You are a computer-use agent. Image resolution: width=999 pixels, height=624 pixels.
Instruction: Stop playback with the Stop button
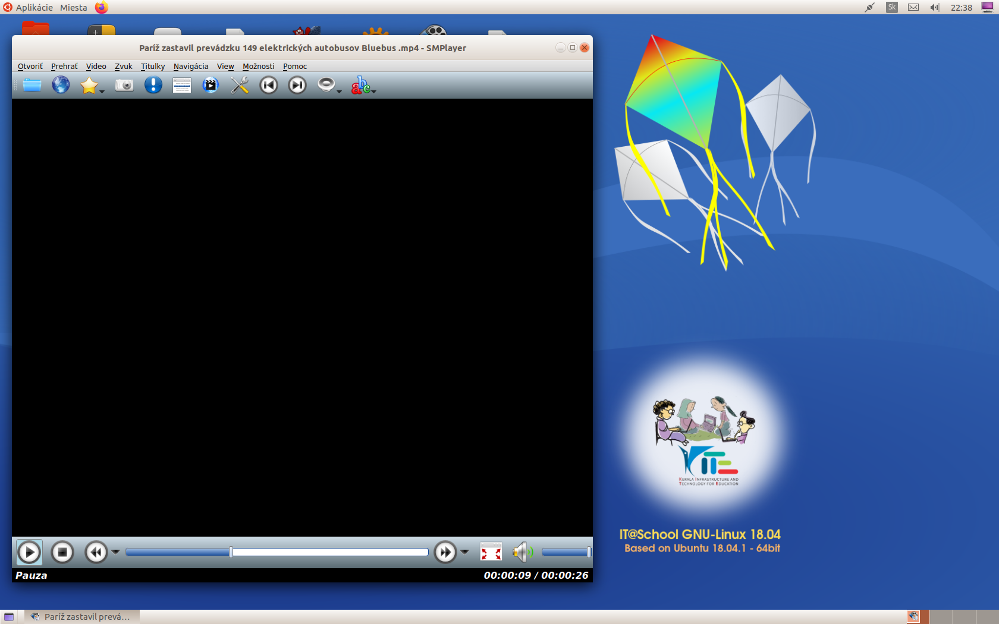tap(62, 552)
